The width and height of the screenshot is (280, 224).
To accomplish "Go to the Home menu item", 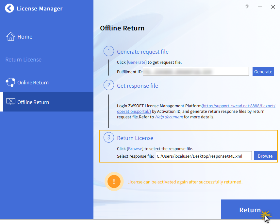I will tap(25, 37).
